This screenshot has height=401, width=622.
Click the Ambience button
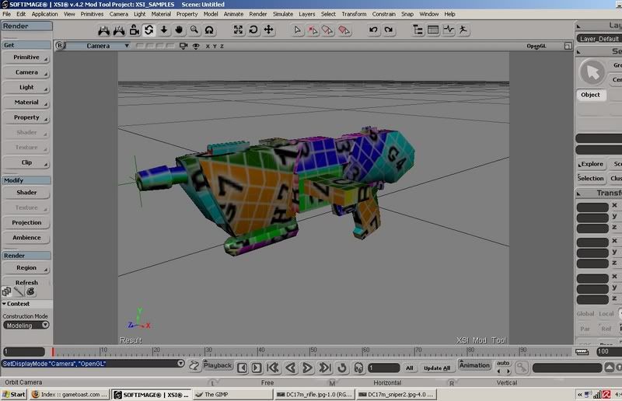26,238
